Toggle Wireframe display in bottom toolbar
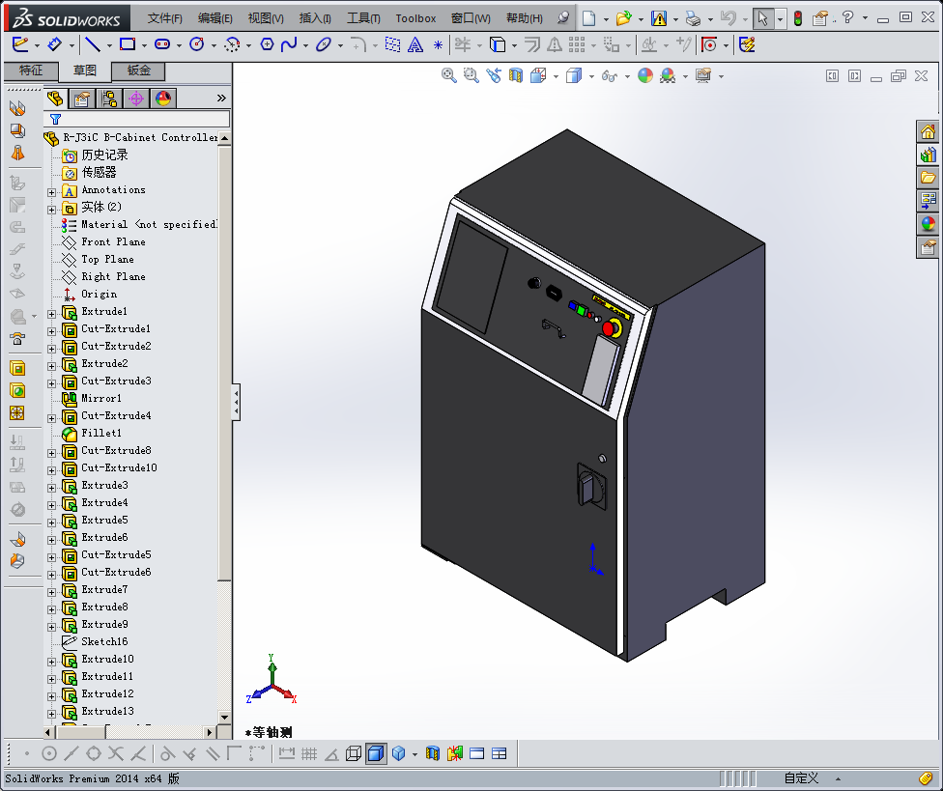This screenshot has width=943, height=791. point(354,753)
